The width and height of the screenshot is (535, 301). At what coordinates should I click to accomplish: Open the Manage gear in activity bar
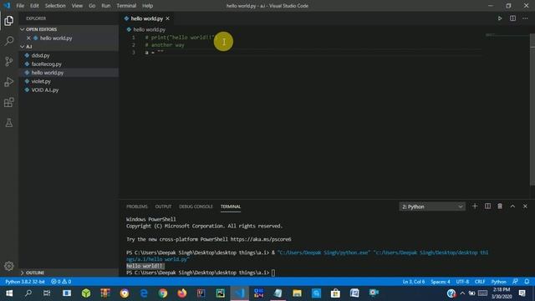(9, 266)
